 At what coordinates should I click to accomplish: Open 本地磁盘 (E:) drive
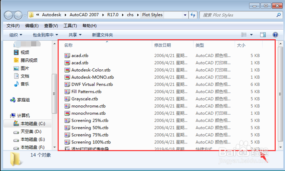point(29,139)
